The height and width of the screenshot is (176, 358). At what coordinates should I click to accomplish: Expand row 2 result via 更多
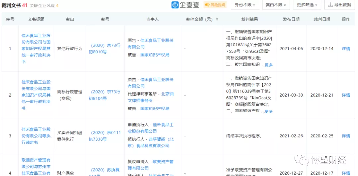pyautogui.click(x=268, y=111)
